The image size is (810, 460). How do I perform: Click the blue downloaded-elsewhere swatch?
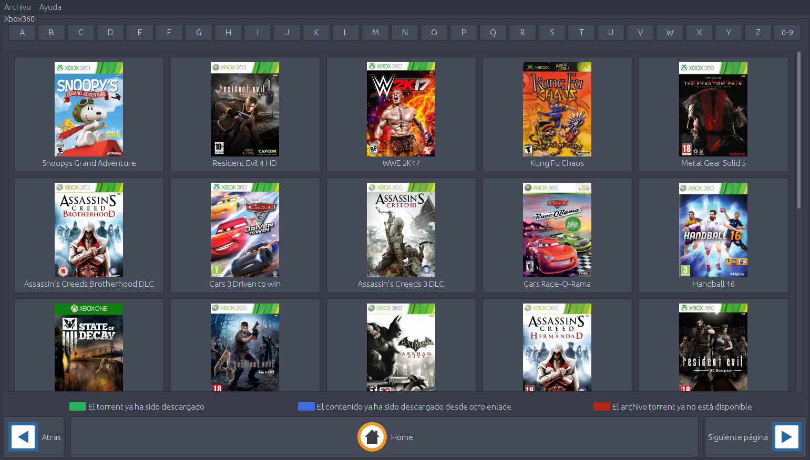pos(306,406)
